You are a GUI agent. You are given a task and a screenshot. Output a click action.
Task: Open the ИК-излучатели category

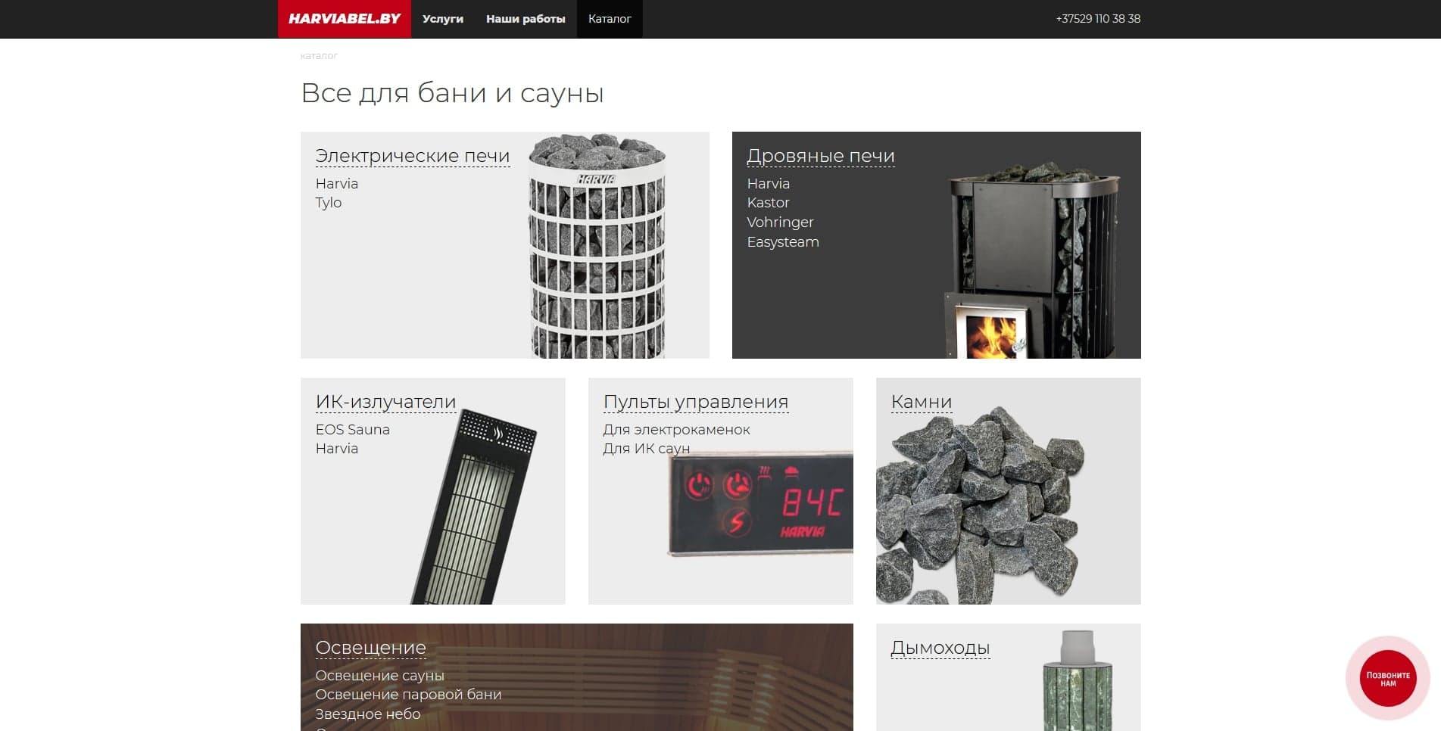pyautogui.click(x=386, y=402)
